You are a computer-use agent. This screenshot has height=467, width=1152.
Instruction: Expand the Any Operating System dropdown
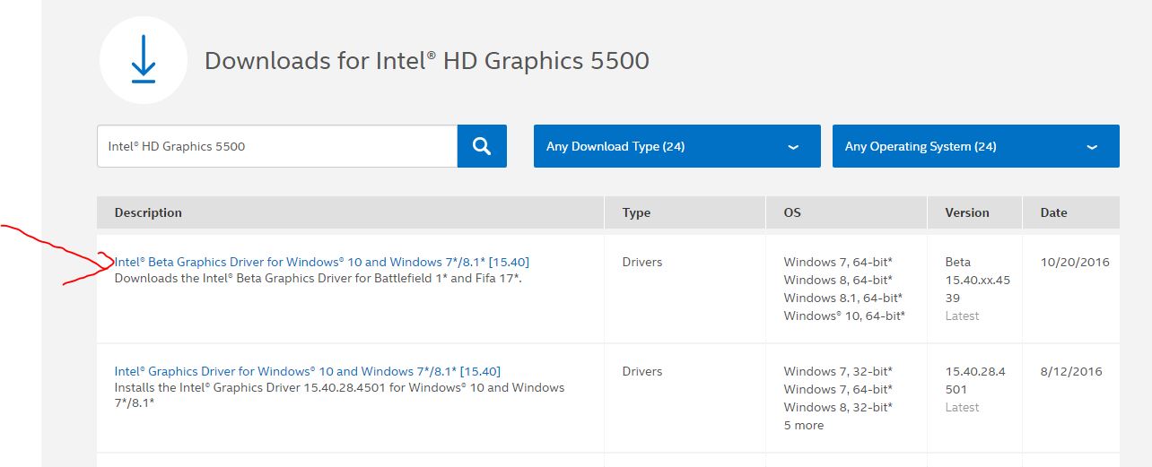click(x=975, y=146)
